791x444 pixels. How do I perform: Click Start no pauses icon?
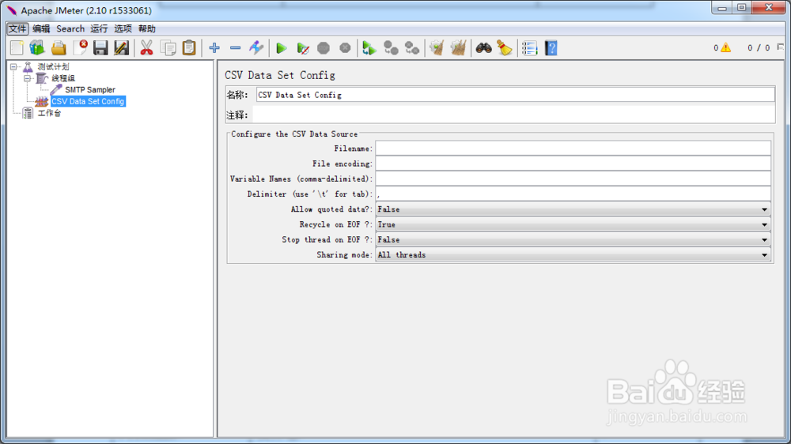[303, 48]
